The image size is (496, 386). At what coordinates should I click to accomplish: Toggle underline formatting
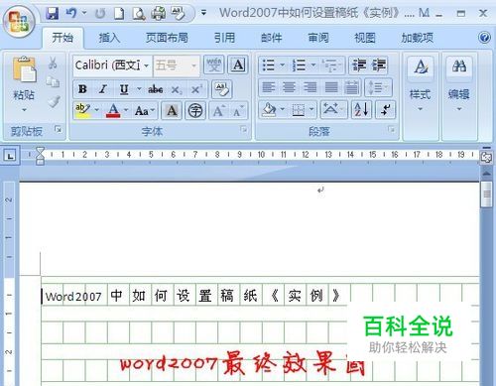coord(124,89)
